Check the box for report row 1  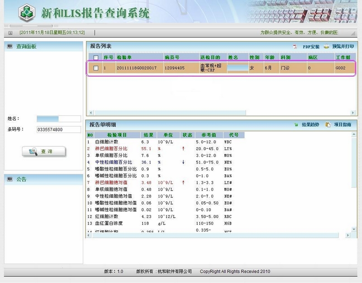[x=95, y=68]
